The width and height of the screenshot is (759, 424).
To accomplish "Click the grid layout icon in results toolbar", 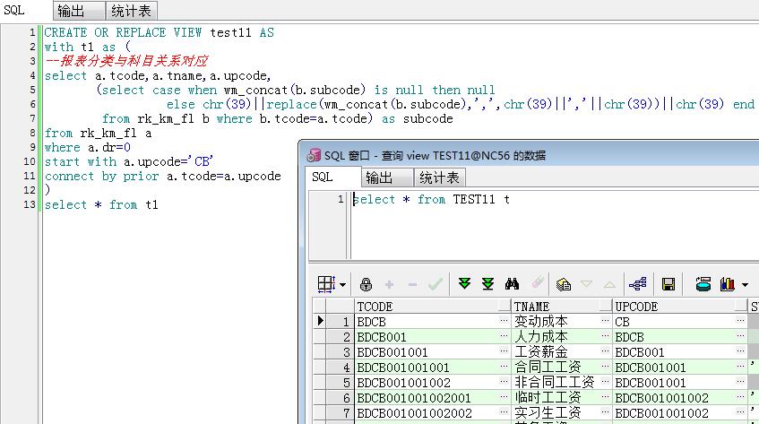I will pyautogui.click(x=326, y=284).
